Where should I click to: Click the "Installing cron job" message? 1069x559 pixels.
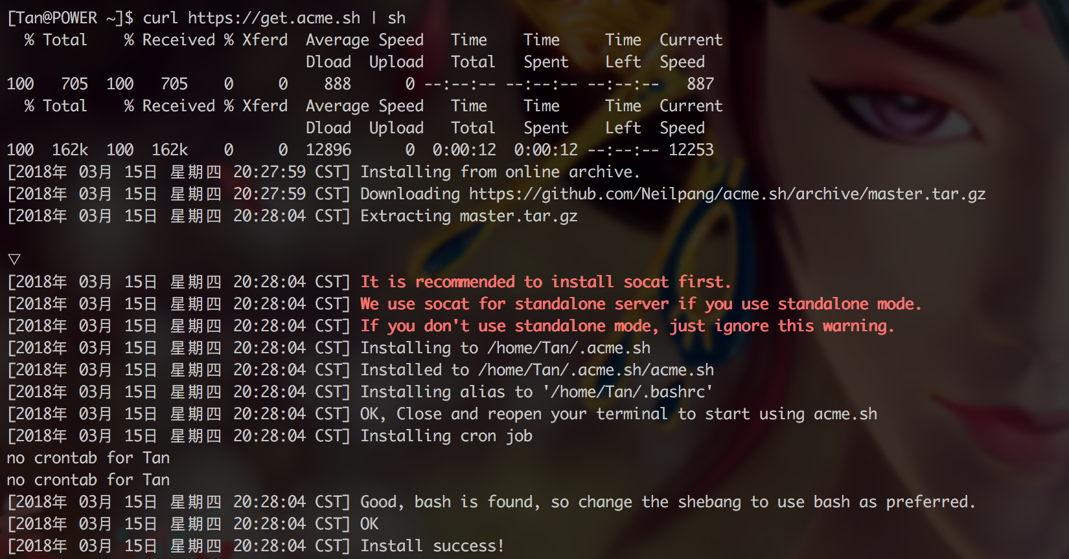coord(446,436)
